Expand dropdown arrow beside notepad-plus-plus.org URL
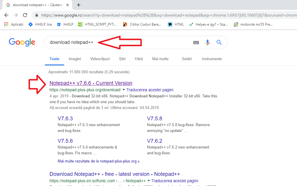This screenshot has height=186, width=297. pyautogui.click(x=124, y=90)
